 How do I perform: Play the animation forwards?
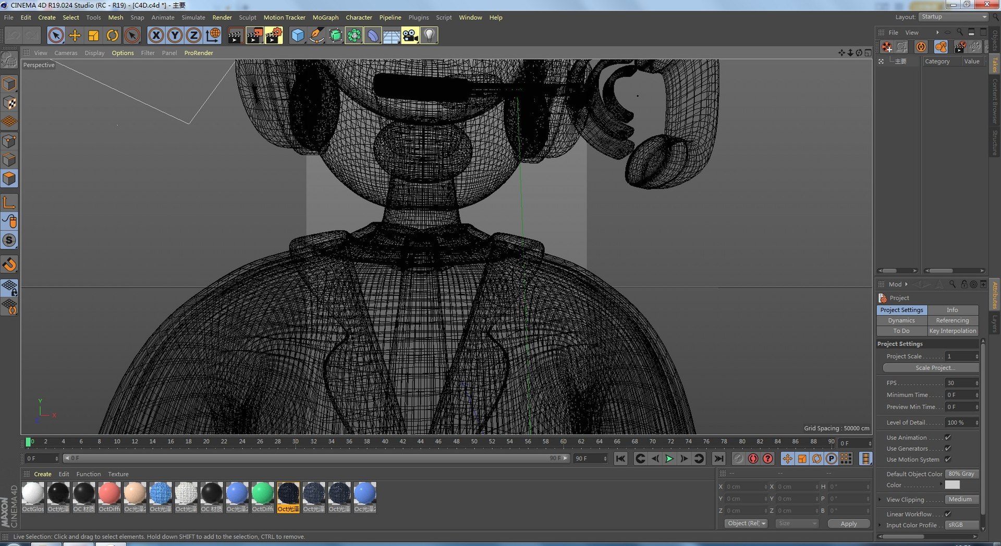[x=669, y=458]
